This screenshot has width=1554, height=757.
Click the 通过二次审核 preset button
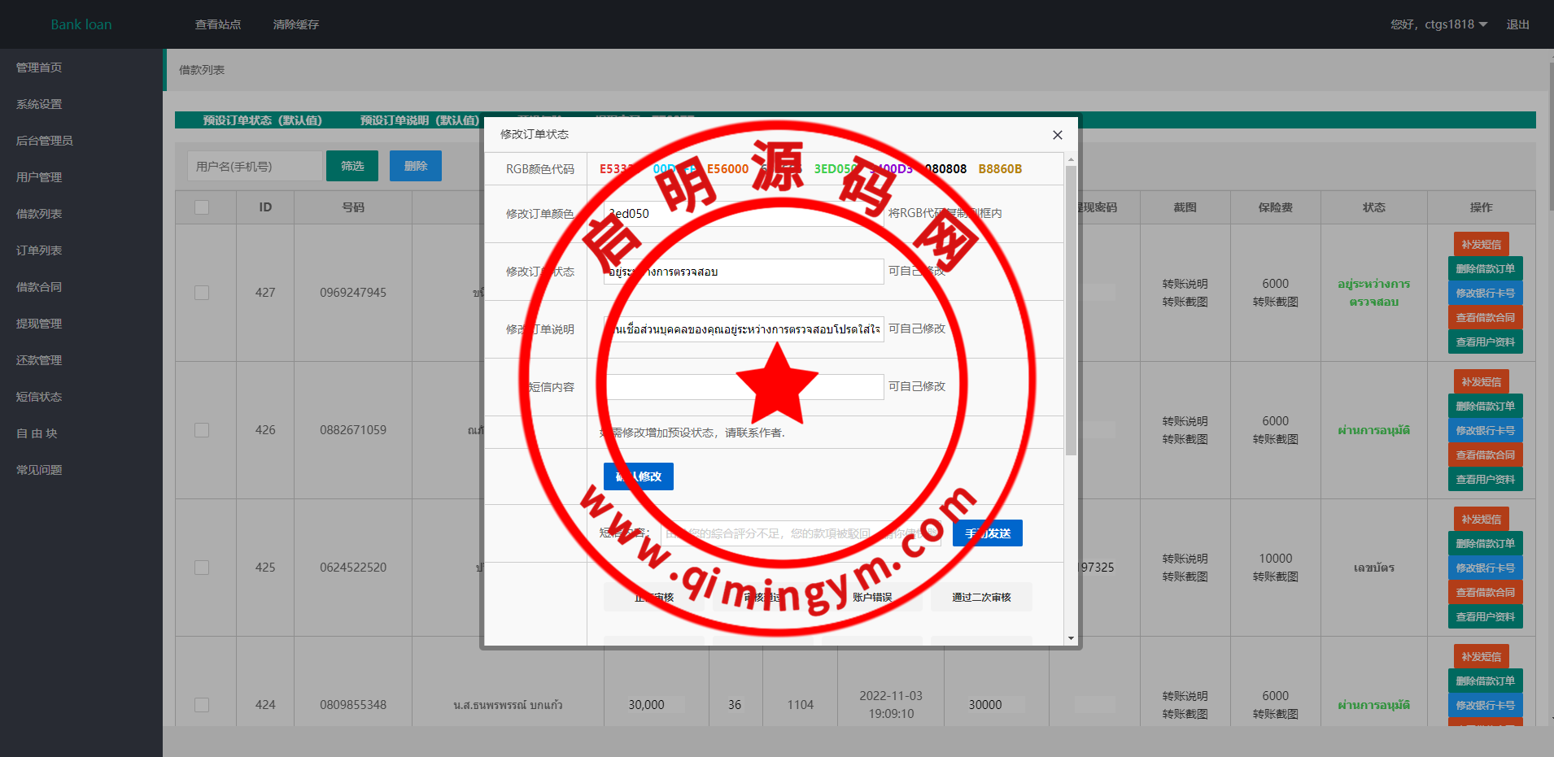[981, 598]
